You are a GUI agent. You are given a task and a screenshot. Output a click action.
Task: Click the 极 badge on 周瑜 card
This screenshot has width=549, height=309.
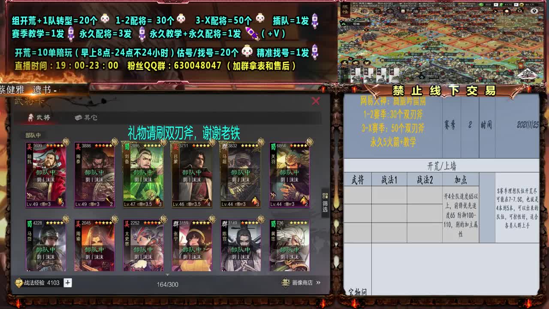click(115, 219)
